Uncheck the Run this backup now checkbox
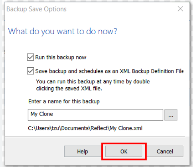 click(30, 57)
